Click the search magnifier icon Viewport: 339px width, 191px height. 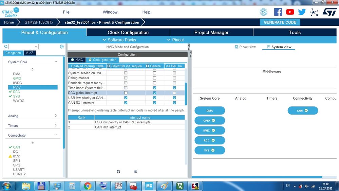click(6, 46)
